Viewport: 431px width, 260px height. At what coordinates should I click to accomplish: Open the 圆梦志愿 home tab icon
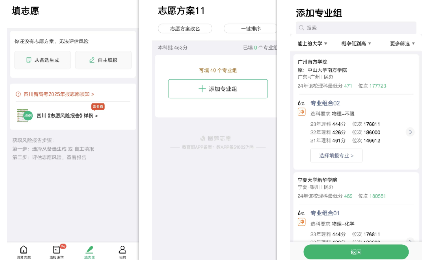click(24, 250)
